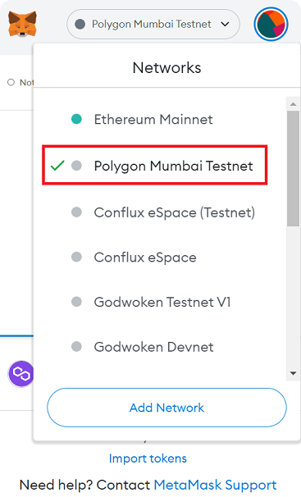Open the account avatar menu

(x=271, y=24)
